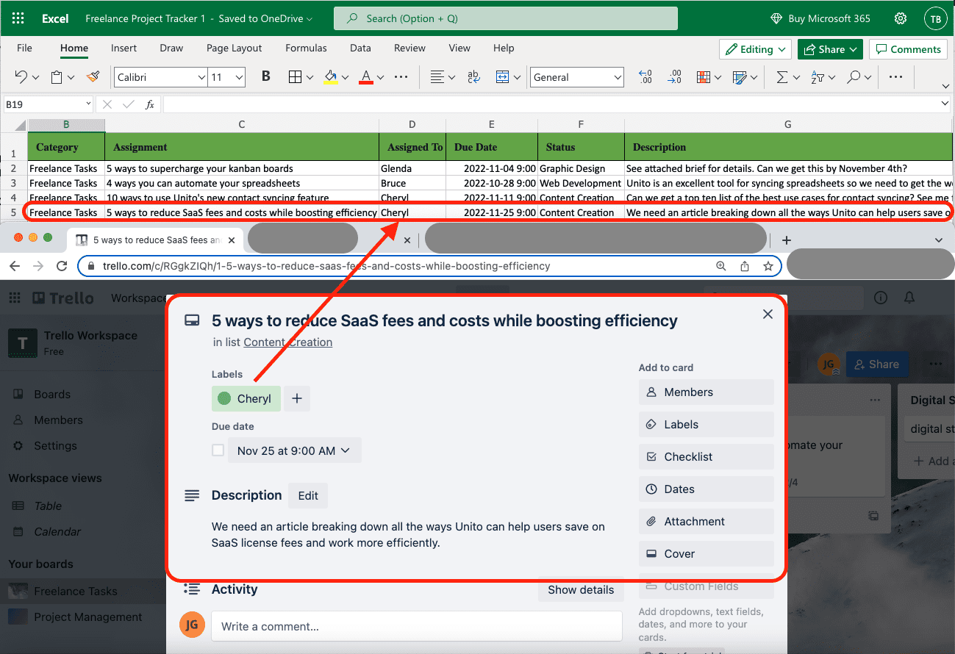Bookmark page with star icon
This screenshot has height=654, width=955.
pos(768,266)
